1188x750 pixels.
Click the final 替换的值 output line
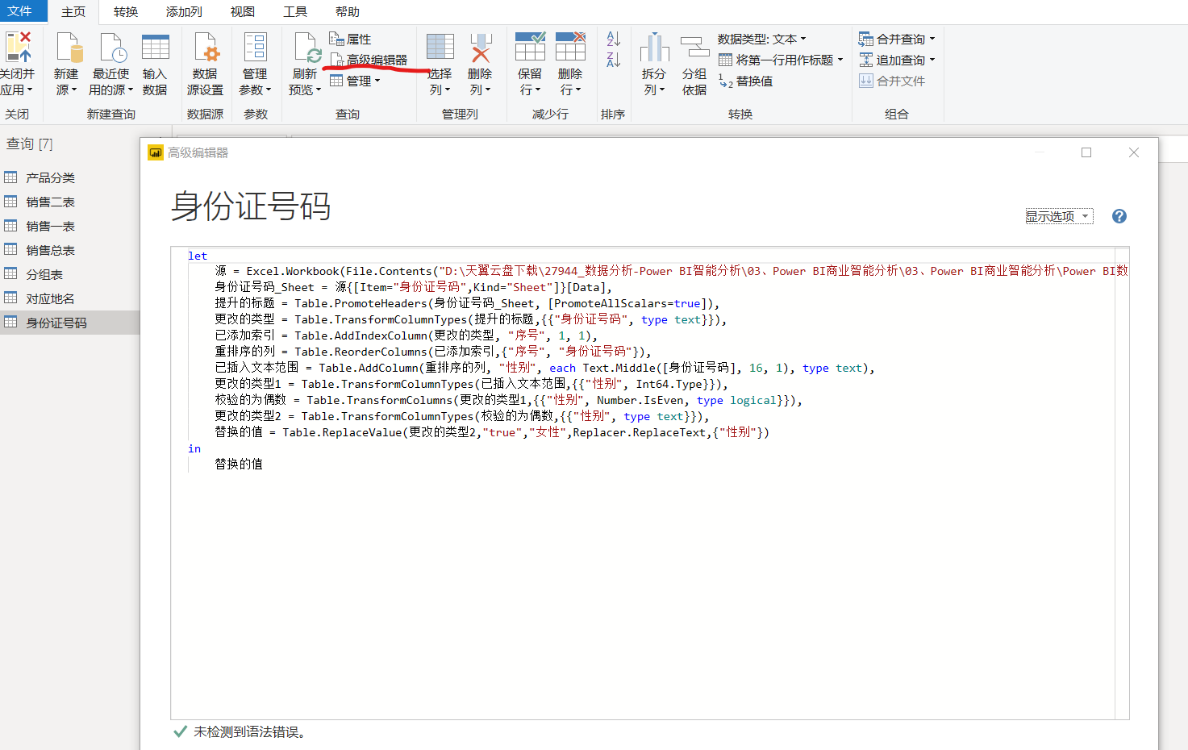tap(239, 464)
